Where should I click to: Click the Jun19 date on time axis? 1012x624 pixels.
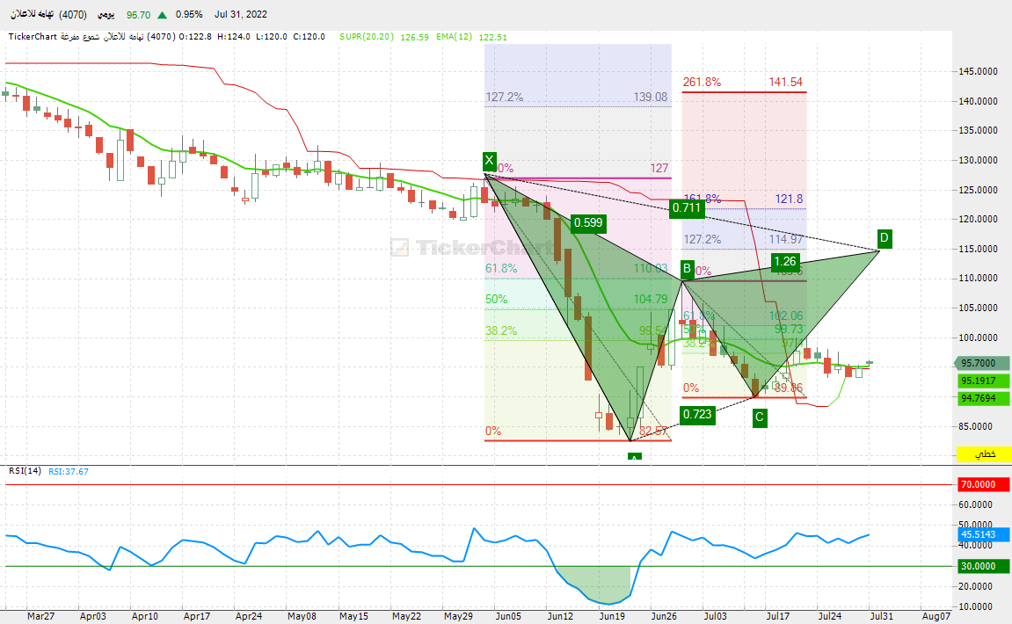(x=610, y=616)
